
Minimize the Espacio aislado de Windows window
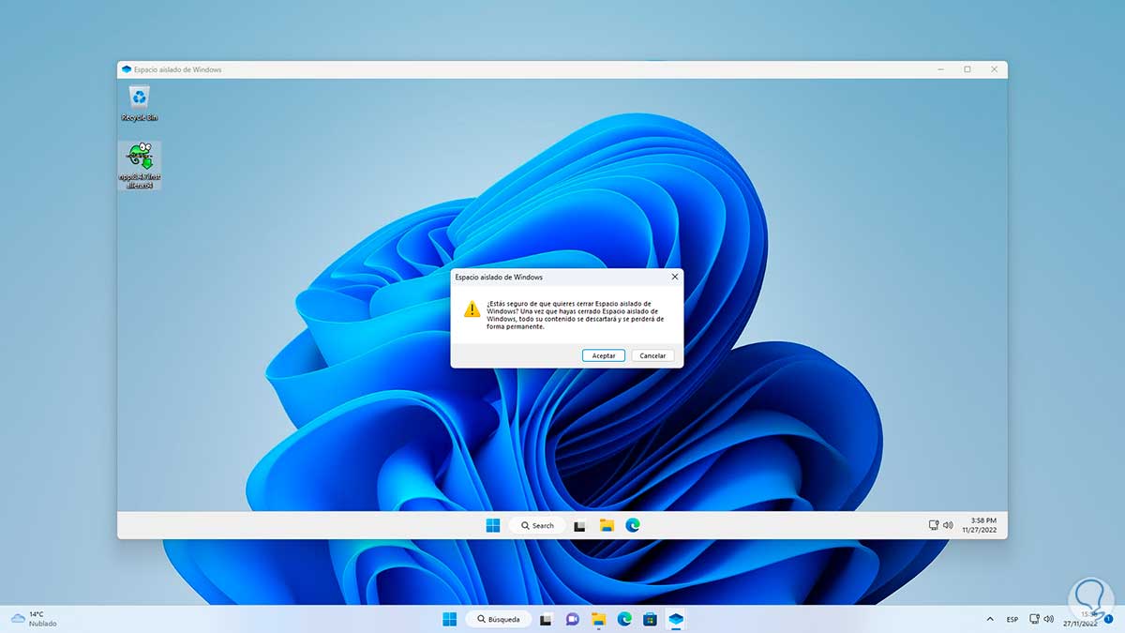(x=941, y=69)
